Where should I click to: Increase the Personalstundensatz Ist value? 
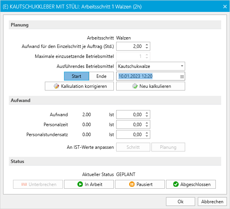click(147, 133)
